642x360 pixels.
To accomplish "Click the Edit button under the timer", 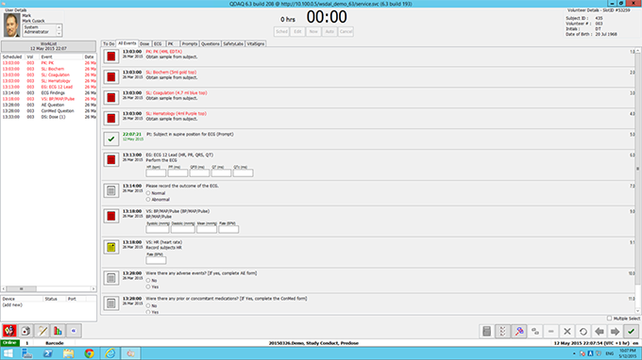I will tap(297, 31).
